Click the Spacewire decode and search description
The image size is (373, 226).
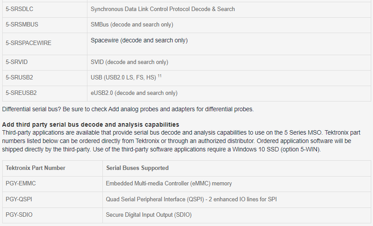pyautogui.click(x=139, y=41)
